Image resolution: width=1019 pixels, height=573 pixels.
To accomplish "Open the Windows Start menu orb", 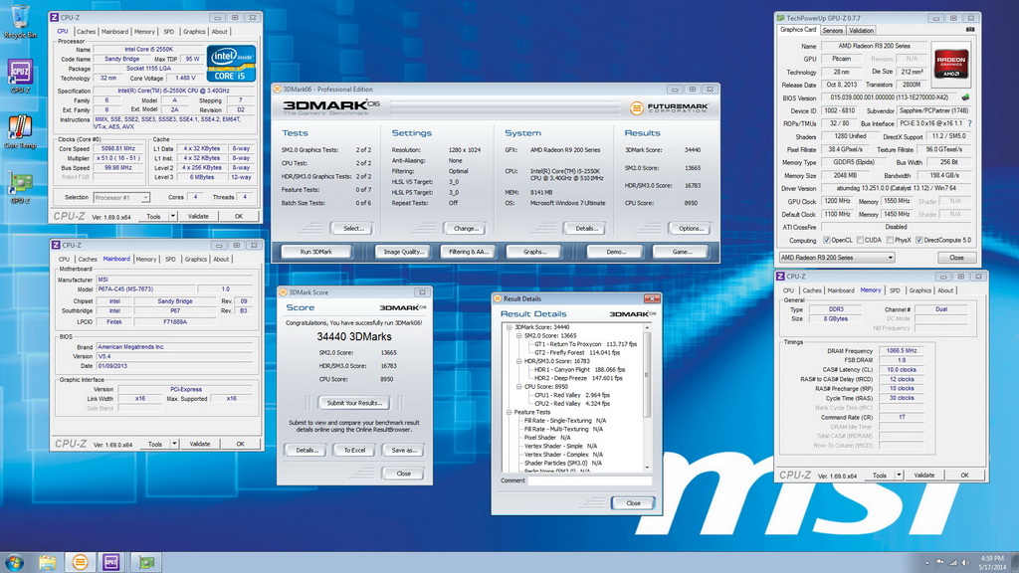I will pos(14,562).
